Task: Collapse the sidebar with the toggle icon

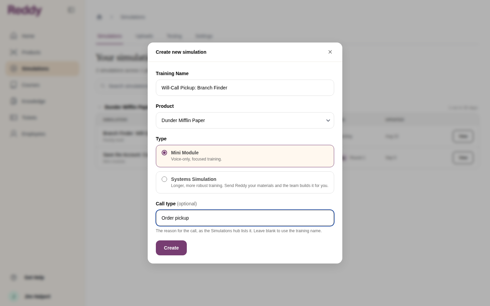Action: (71, 10)
